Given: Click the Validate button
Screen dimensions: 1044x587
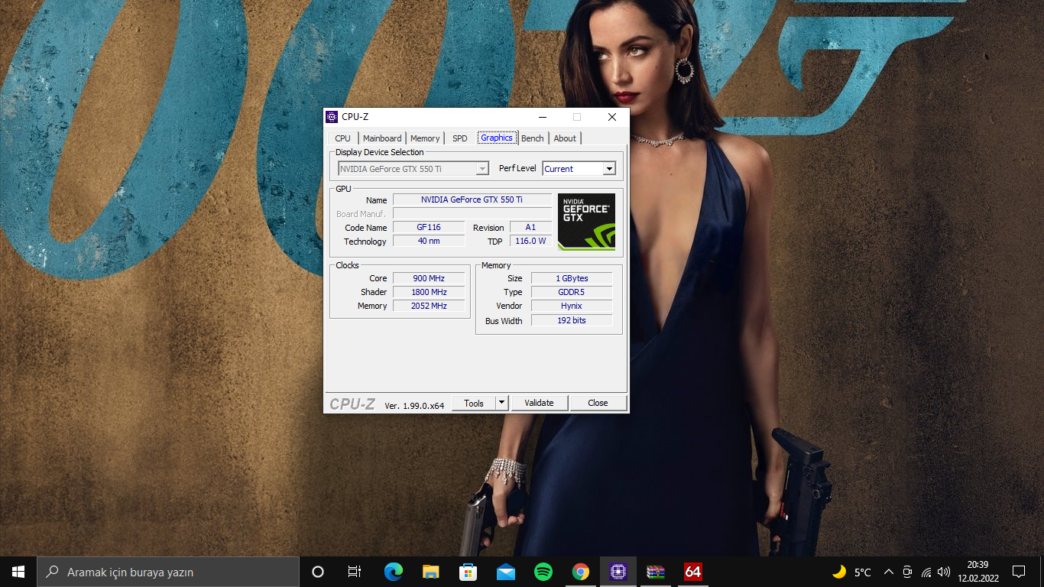Looking at the screenshot, I should point(539,403).
